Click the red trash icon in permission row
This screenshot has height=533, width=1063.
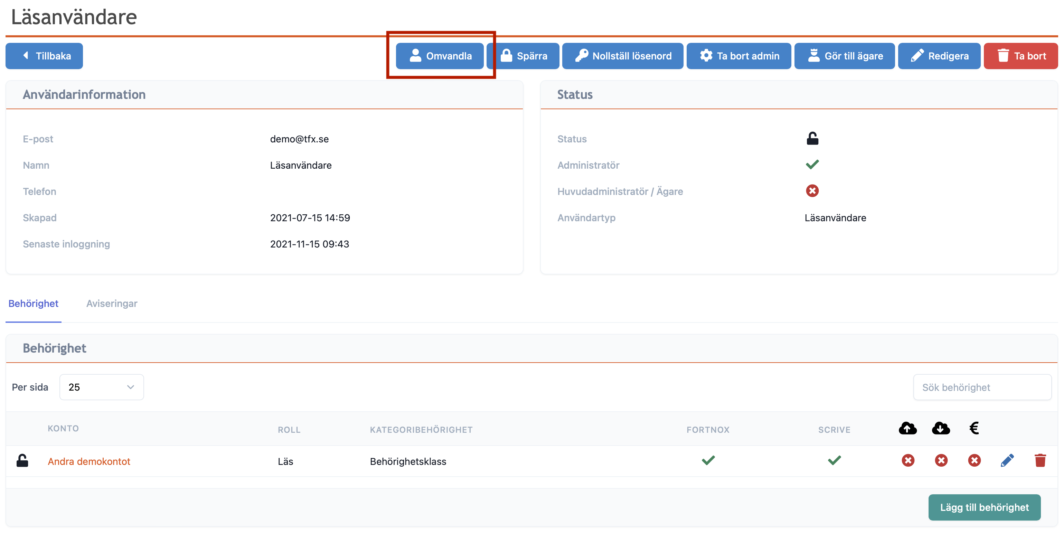click(x=1040, y=460)
